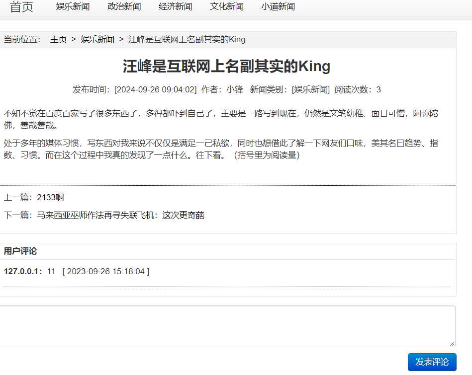Click the 用户评论 section heading
472x375 pixels.
[20, 251]
